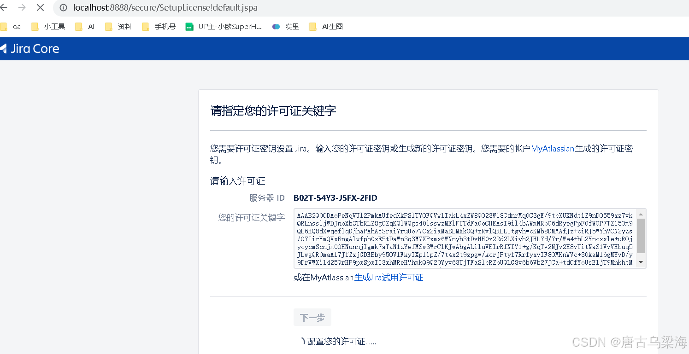Click the 漠里 bookmark round icon
689x354 pixels.
click(x=276, y=27)
